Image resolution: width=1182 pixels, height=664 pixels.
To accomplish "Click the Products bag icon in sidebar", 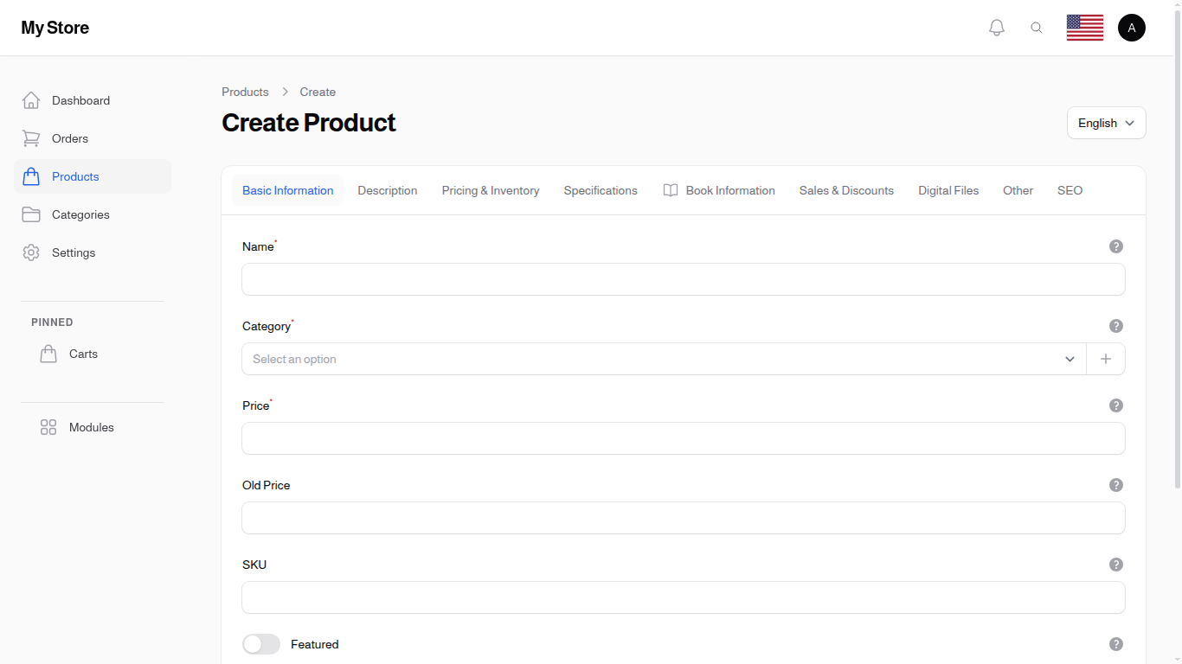I will coord(31,176).
